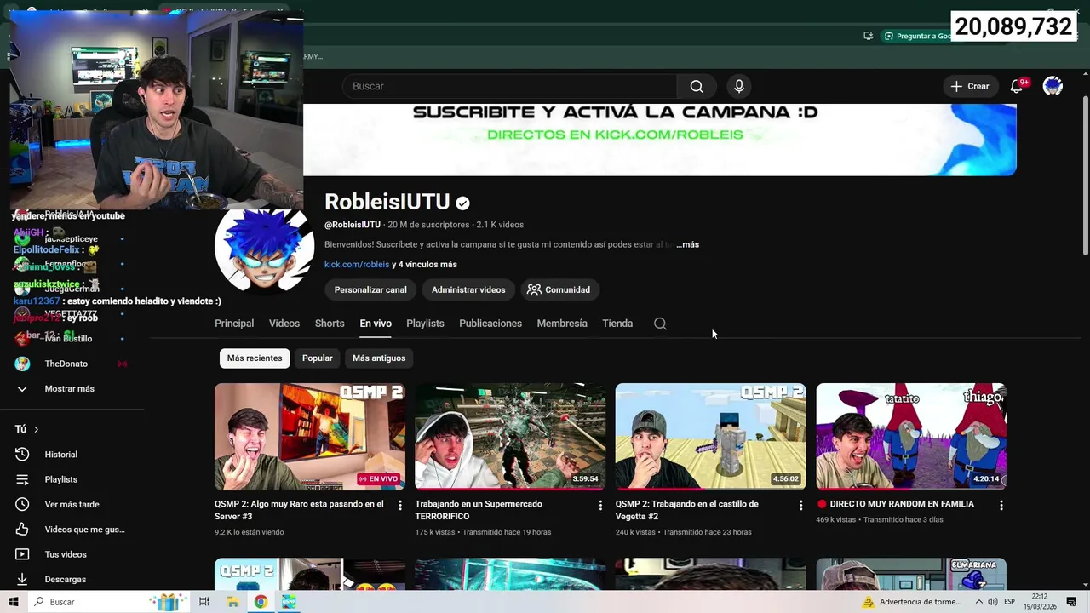The height and width of the screenshot is (613, 1090).
Task: Switch to the Principal tab
Action: point(234,324)
